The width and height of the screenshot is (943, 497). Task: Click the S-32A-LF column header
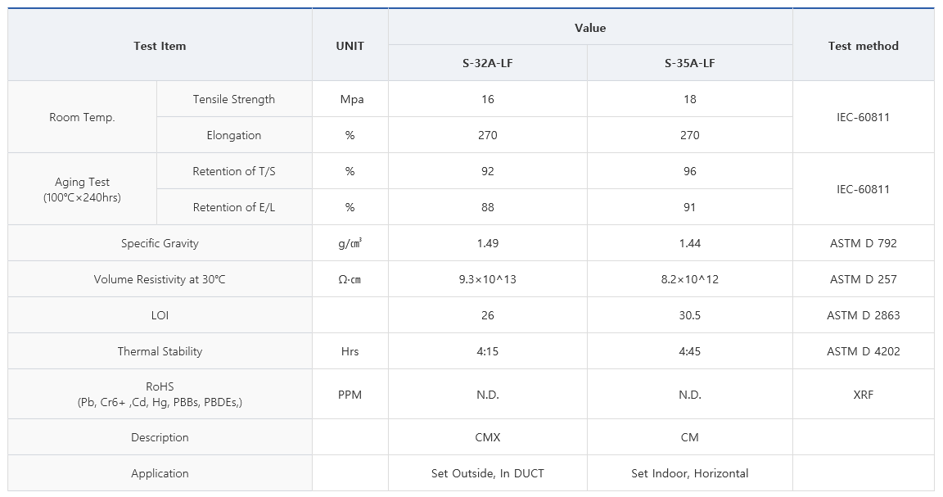(x=488, y=62)
